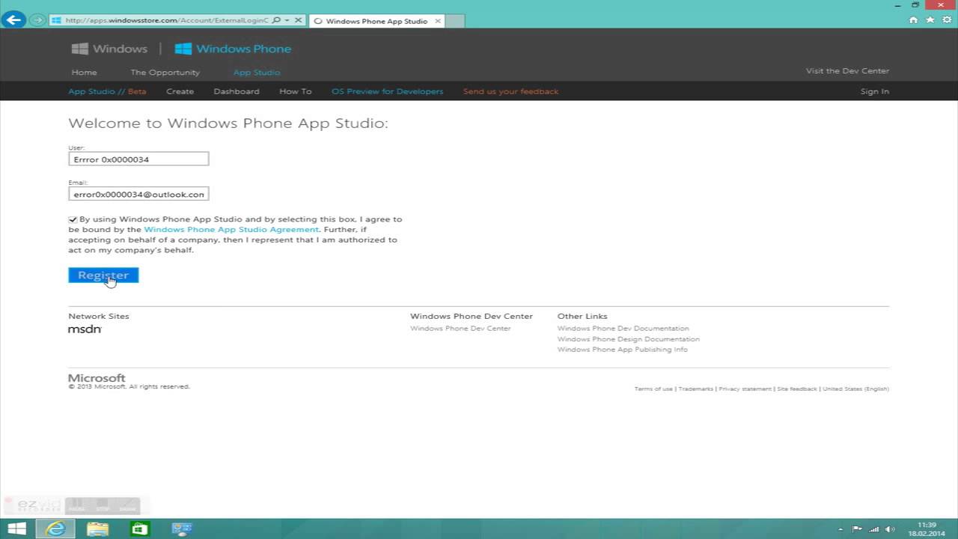
Task: Open Windows Phone Design Documentation link
Action: [628, 339]
